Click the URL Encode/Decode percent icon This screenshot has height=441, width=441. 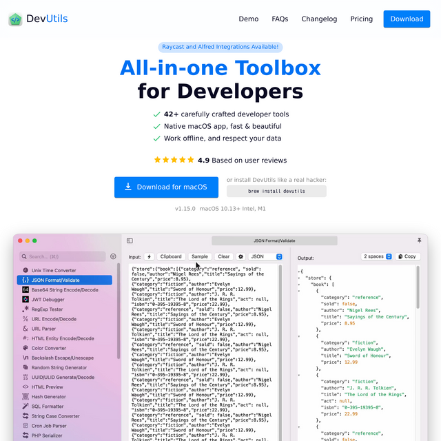(25, 318)
